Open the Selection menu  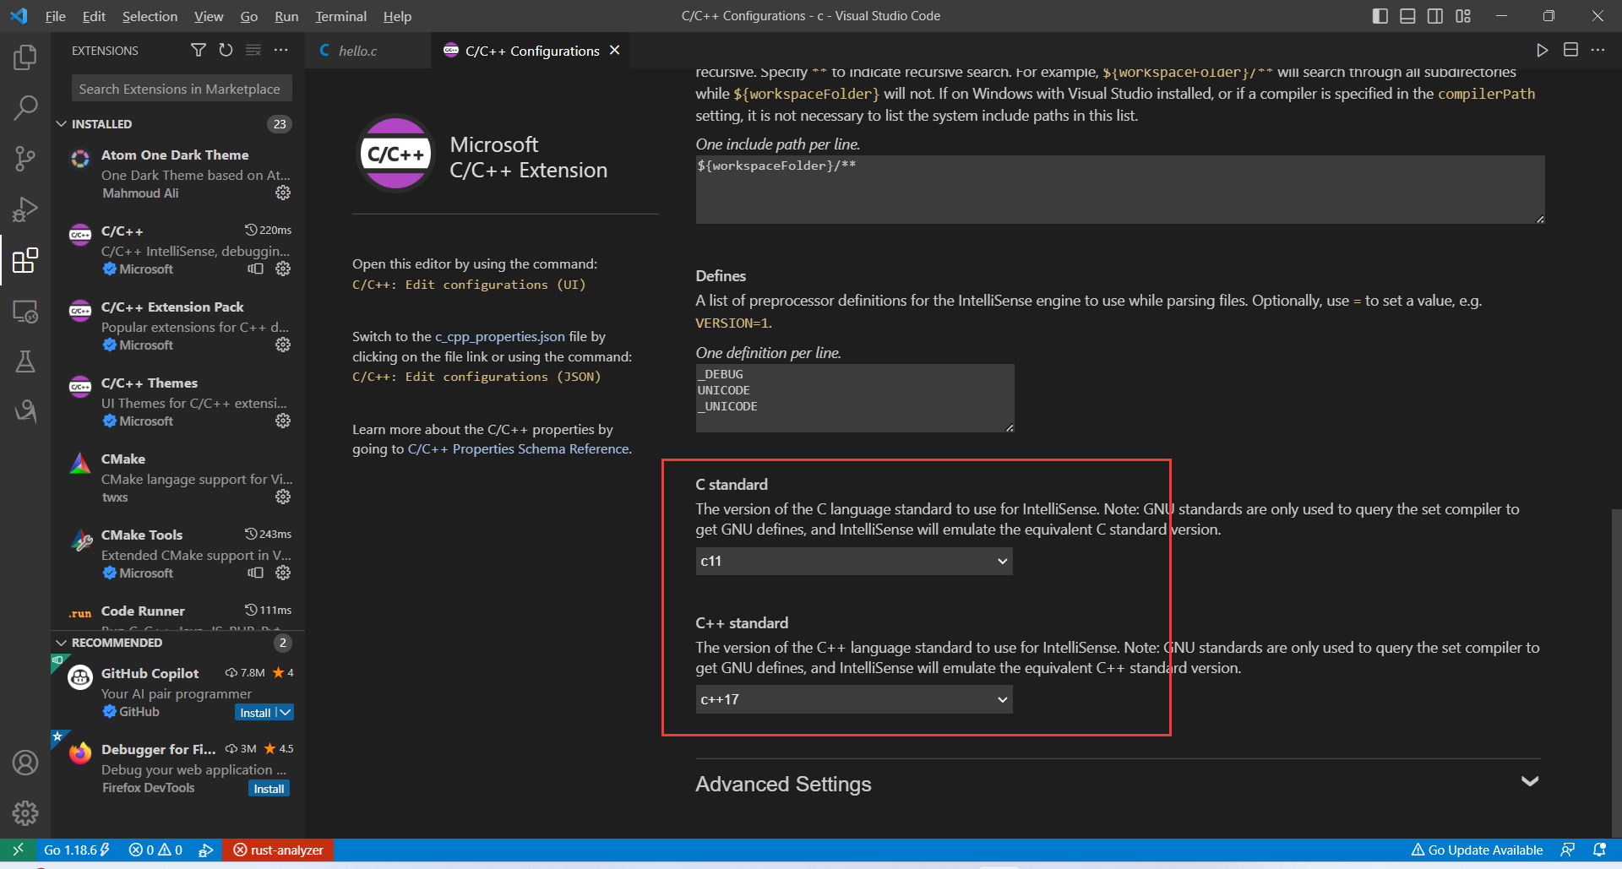150,16
